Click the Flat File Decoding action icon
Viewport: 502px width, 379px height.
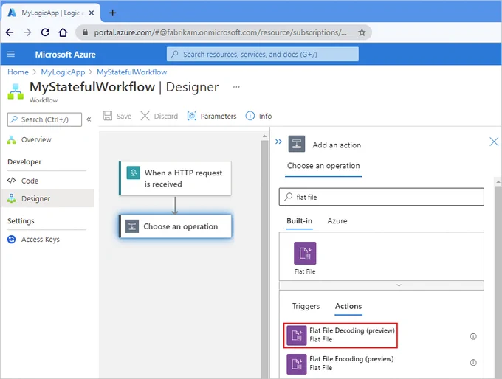click(297, 335)
